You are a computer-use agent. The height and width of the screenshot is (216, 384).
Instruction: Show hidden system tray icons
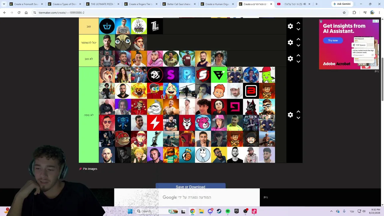coord(331,211)
